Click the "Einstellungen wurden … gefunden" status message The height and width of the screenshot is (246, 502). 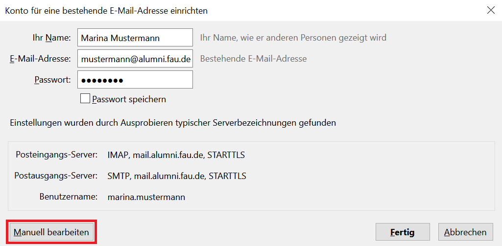pos(173,123)
